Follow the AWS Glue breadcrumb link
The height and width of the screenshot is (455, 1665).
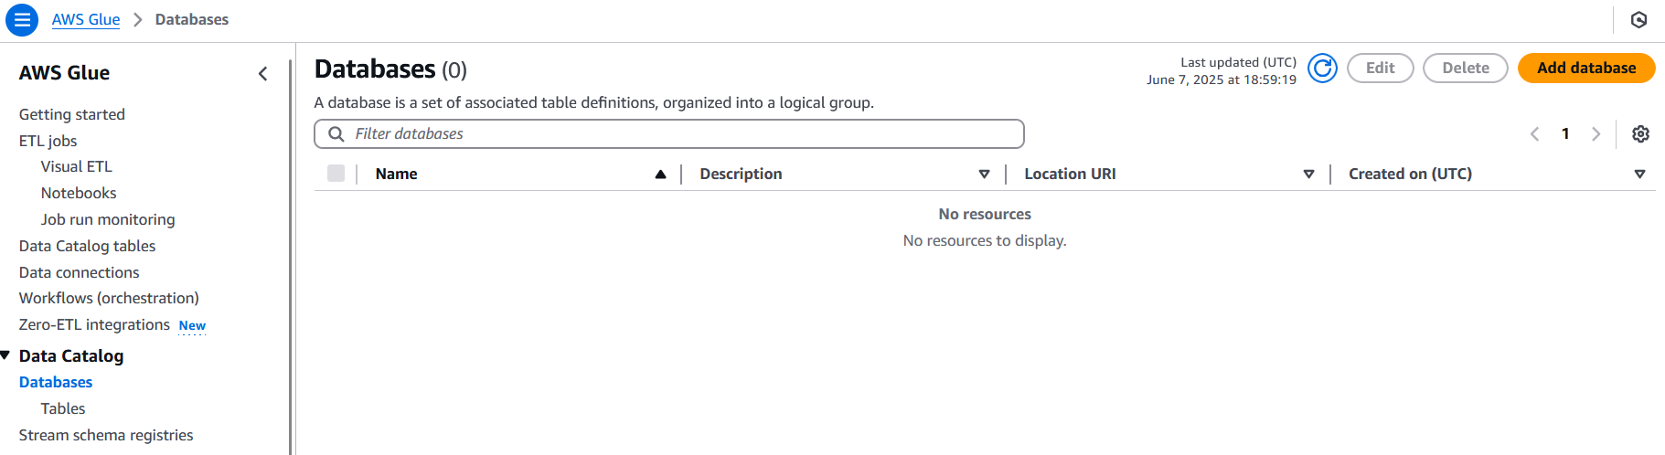[86, 19]
